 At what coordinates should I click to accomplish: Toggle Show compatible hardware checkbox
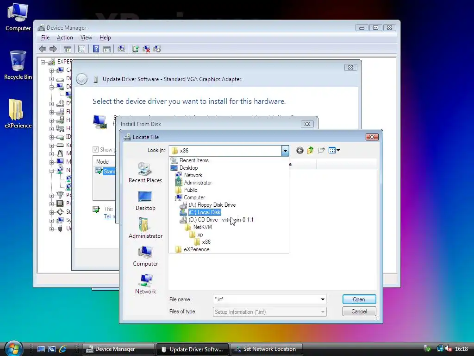point(95,150)
